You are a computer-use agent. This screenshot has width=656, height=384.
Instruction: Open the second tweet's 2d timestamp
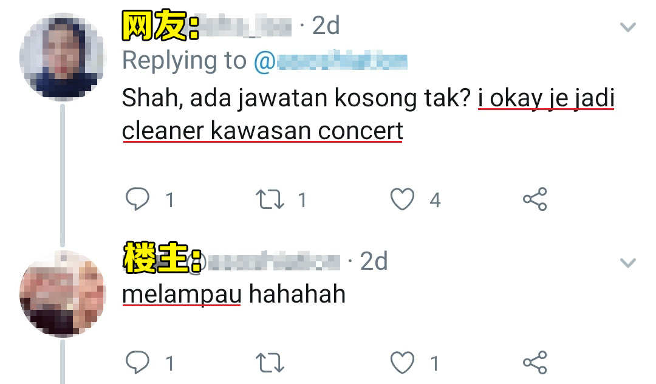pyautogui.click(x=374, y=261)
